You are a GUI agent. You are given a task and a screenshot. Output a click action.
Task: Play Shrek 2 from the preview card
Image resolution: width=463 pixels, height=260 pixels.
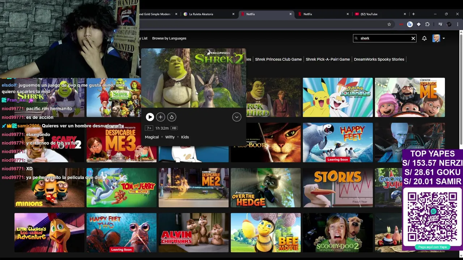[150, 117]
